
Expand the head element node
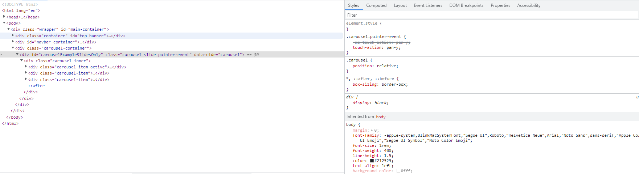tap(4, 17)
